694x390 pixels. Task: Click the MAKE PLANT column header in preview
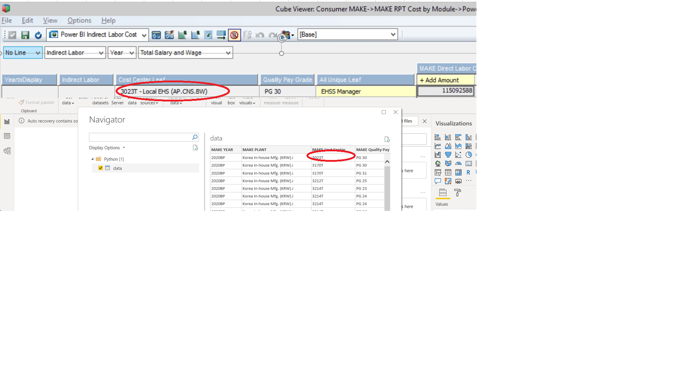point(276,149)
